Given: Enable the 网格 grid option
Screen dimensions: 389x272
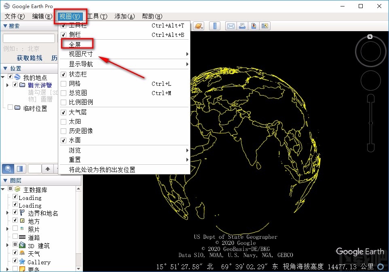Looking at the screenshot, I should point(63,84).
